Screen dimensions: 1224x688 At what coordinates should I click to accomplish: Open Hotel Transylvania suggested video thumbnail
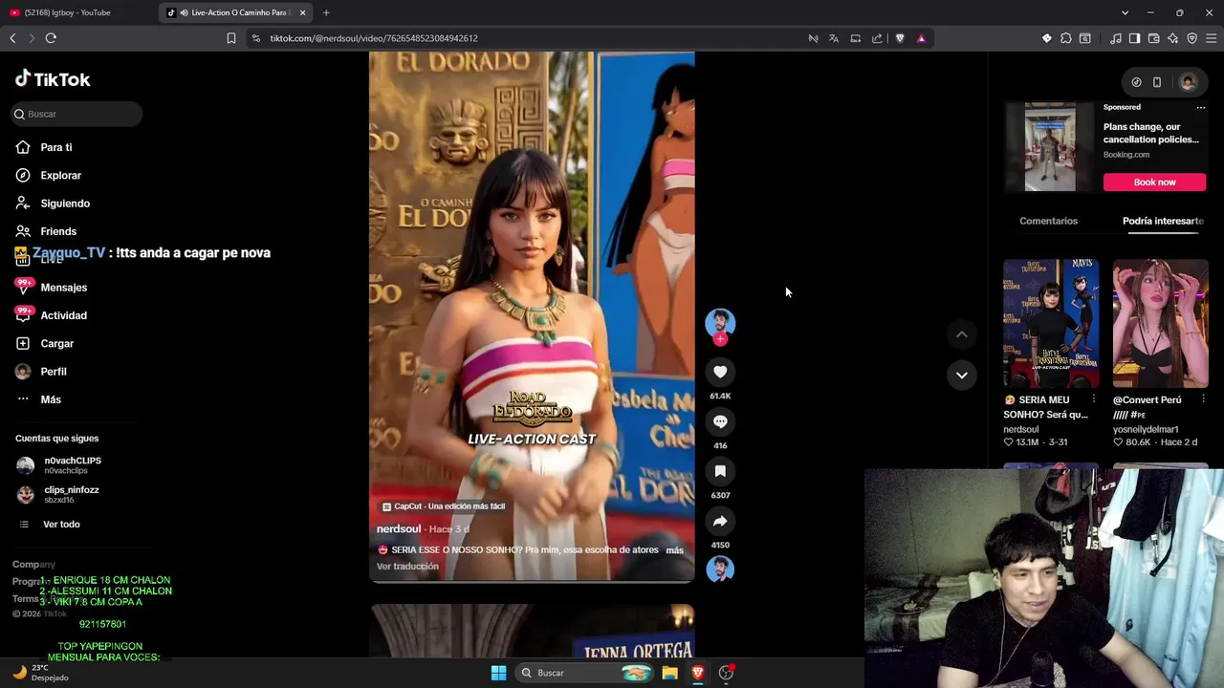[x=1051, y=323]
